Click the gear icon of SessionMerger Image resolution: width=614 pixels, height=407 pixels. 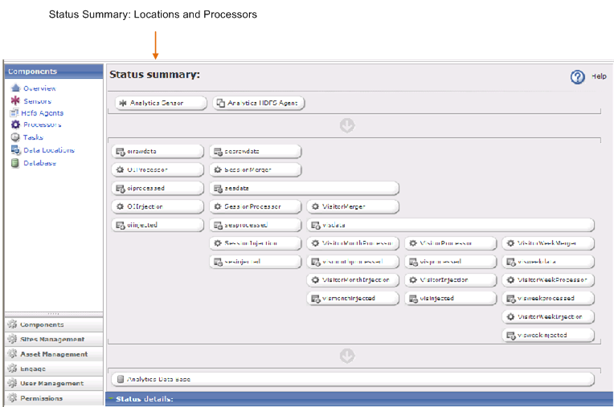tap(218, 169)
